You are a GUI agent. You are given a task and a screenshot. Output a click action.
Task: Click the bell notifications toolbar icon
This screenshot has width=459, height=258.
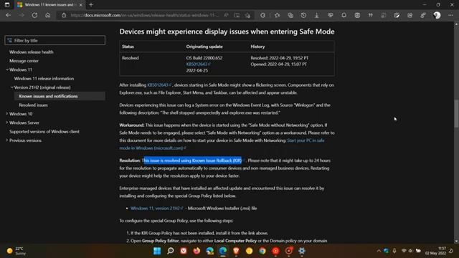(x=344, y=15)
